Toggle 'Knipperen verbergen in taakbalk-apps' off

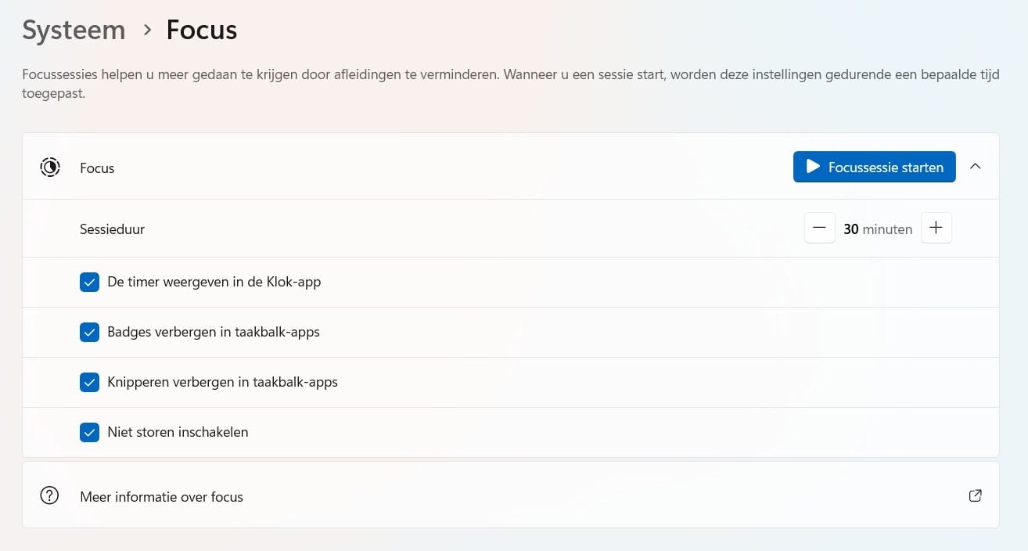pos(89,382)
